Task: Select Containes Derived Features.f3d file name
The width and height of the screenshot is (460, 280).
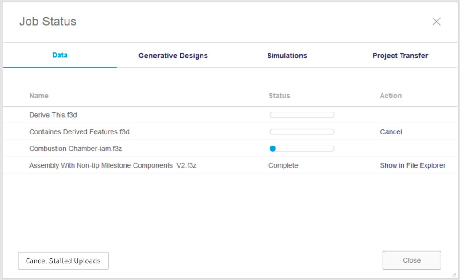Action: (x=79, y=132)
